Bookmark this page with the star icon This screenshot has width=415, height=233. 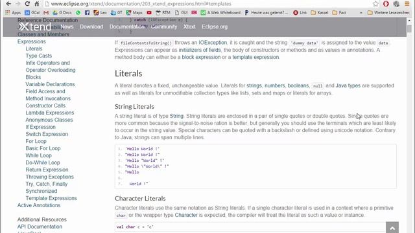pos(375,4)
